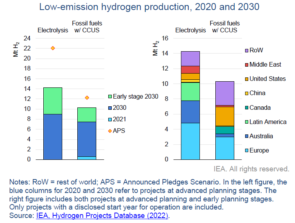The height and width of the screenshot is (223, 295).
Task: Select the light blue 2021 legend swatch
Action: pos(109,119)
